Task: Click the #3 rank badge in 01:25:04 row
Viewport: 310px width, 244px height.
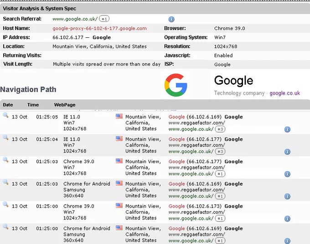Action: (x=220, y=152)
